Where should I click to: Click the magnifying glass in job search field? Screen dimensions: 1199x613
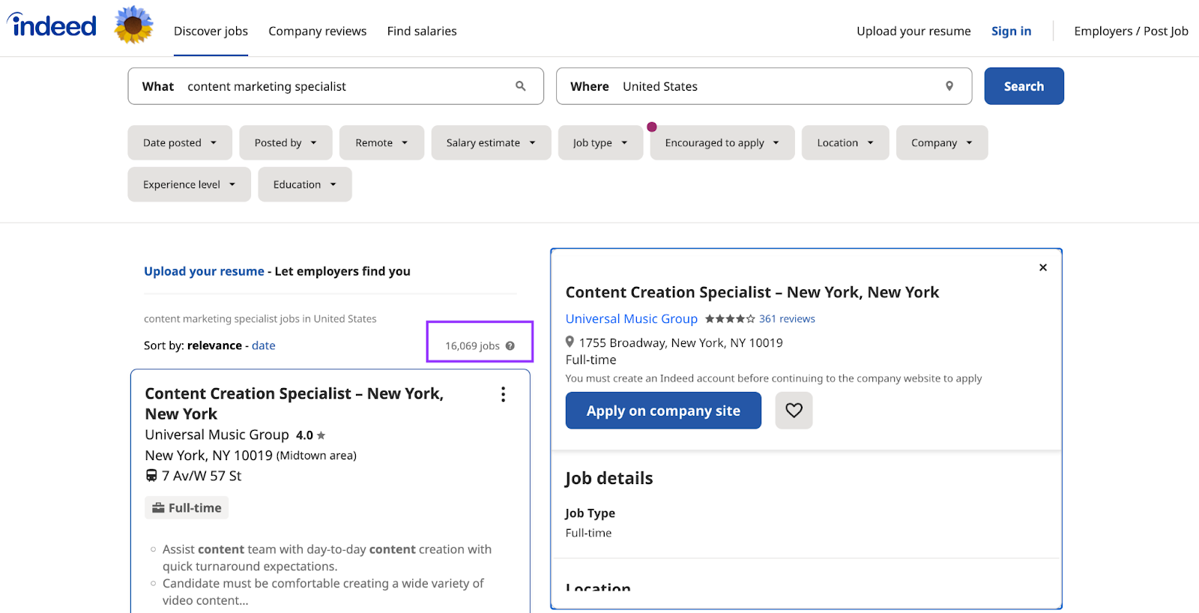(521, 86)
